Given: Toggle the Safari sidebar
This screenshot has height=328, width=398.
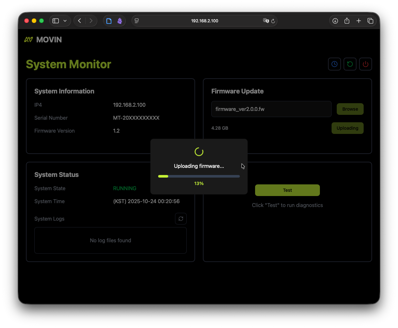Looking at the screenshot, I should click(56, 21).
